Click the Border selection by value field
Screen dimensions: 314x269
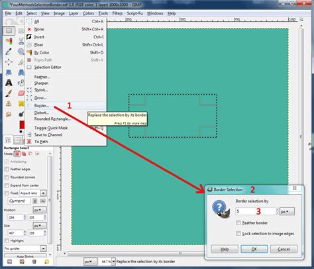tap(255, 211)
